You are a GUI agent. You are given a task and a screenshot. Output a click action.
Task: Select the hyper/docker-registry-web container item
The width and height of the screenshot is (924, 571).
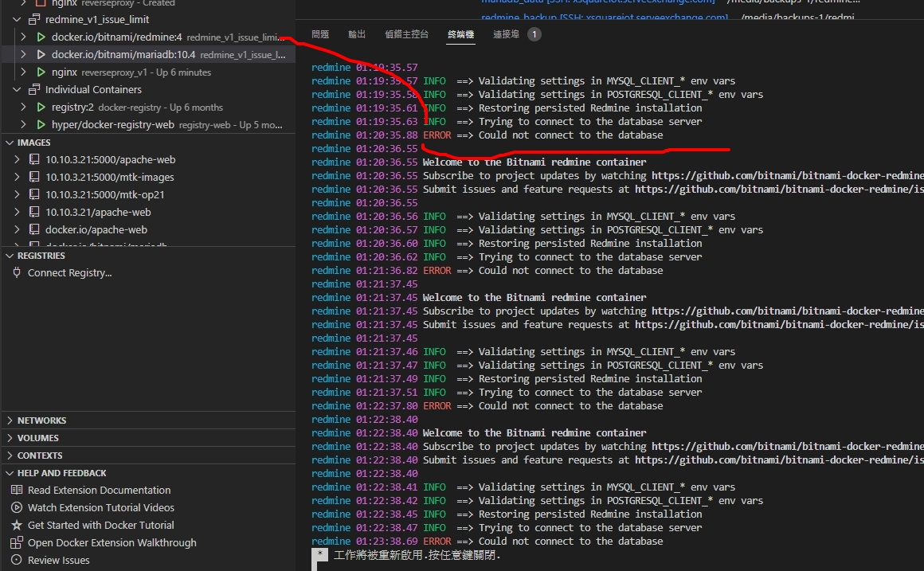coord(96,124)
